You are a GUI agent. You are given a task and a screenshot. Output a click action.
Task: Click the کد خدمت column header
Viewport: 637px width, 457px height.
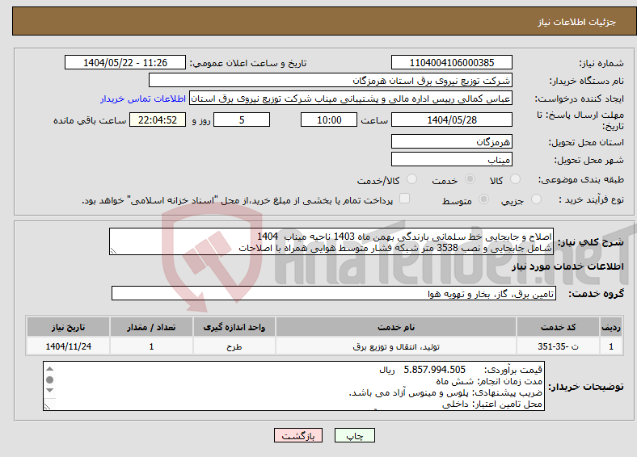click(559, 327)
